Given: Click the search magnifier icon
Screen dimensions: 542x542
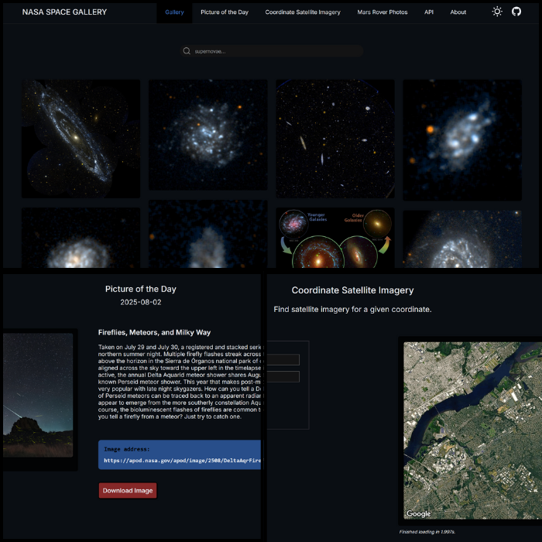Looking at the screenshot, I should (187, 51).
